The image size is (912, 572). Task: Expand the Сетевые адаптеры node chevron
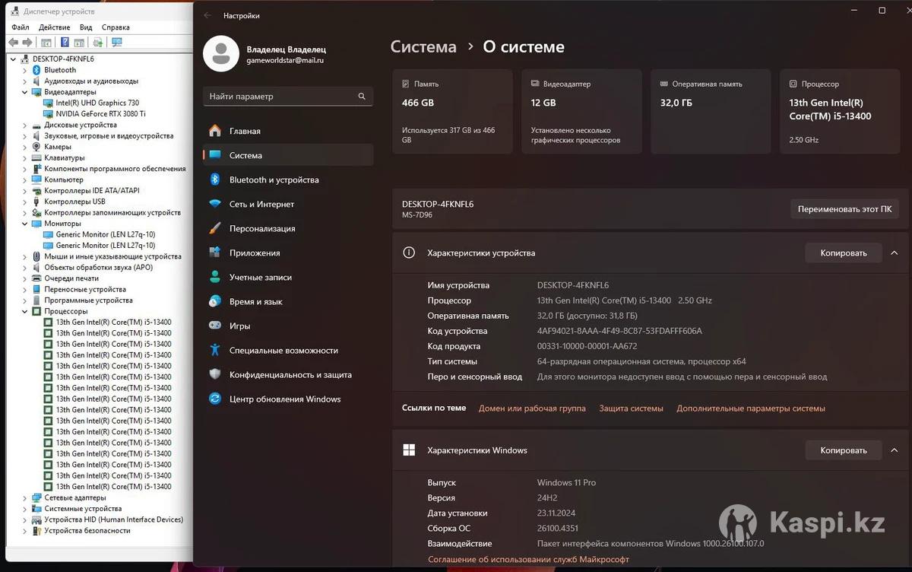pos(25,497)
